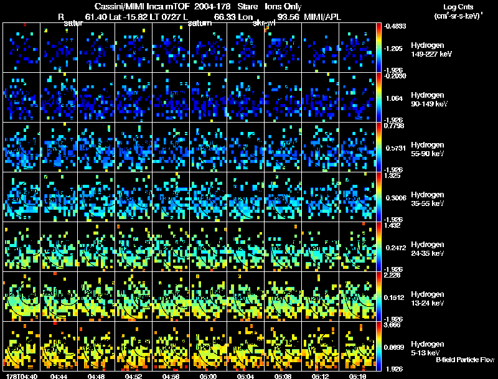The width and height of the screenshot is (498, 379).
Task: Open the 13-24 keV image panel at 05:00
Action: point(209,297)
